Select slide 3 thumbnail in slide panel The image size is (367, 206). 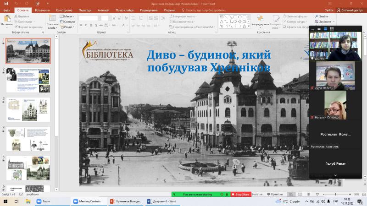(x=28, y=109)
